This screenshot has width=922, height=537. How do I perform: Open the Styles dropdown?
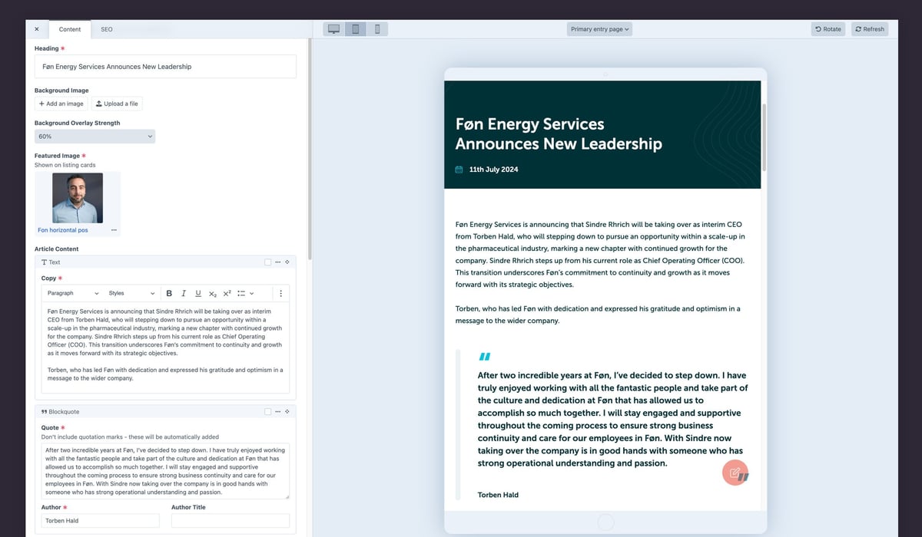(x=131, y=293)
